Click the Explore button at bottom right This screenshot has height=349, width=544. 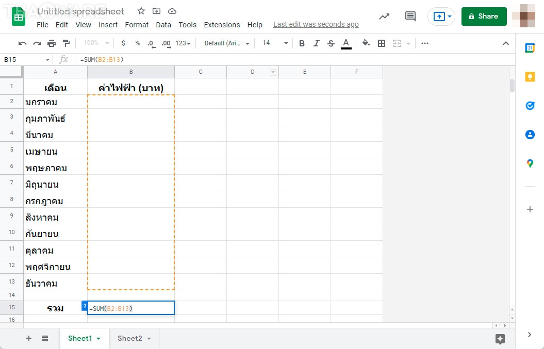coord(500,339)
